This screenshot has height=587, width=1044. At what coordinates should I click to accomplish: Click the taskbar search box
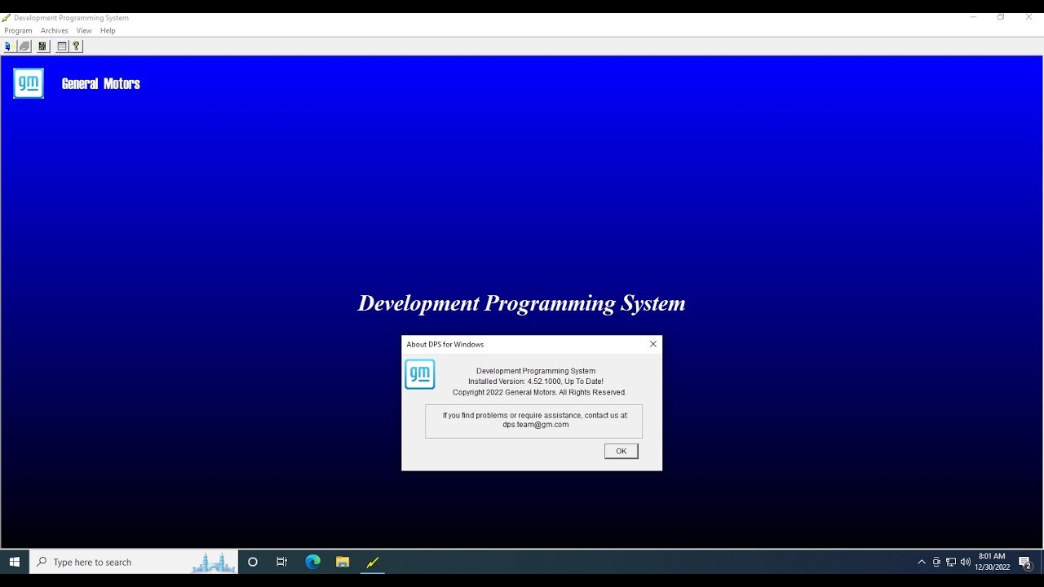(x=134, y=562)
